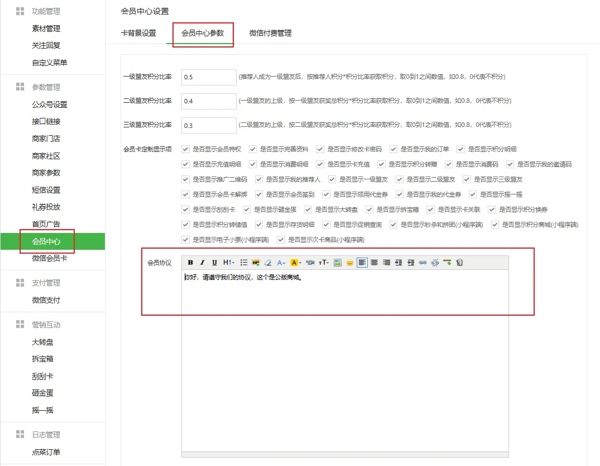600x466 pixels.
Task: Uncheck 是否显示会员特权 checkbox
Action: (x=186, y=149)
